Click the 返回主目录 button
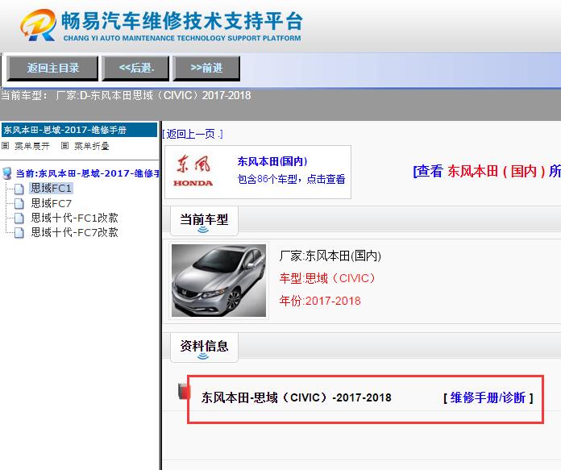Image resolution: width=561 pixels, height=470 pixels. point(52,68)
